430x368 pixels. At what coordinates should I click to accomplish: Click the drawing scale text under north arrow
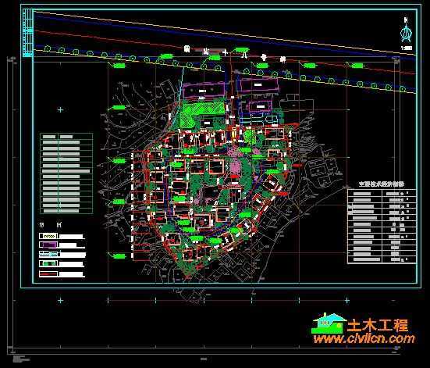pyautogui.click(x=407, y=48)
